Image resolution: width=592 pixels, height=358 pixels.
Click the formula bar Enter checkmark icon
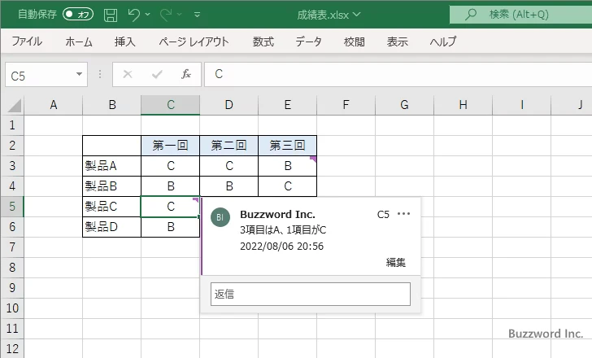point(157,74)
